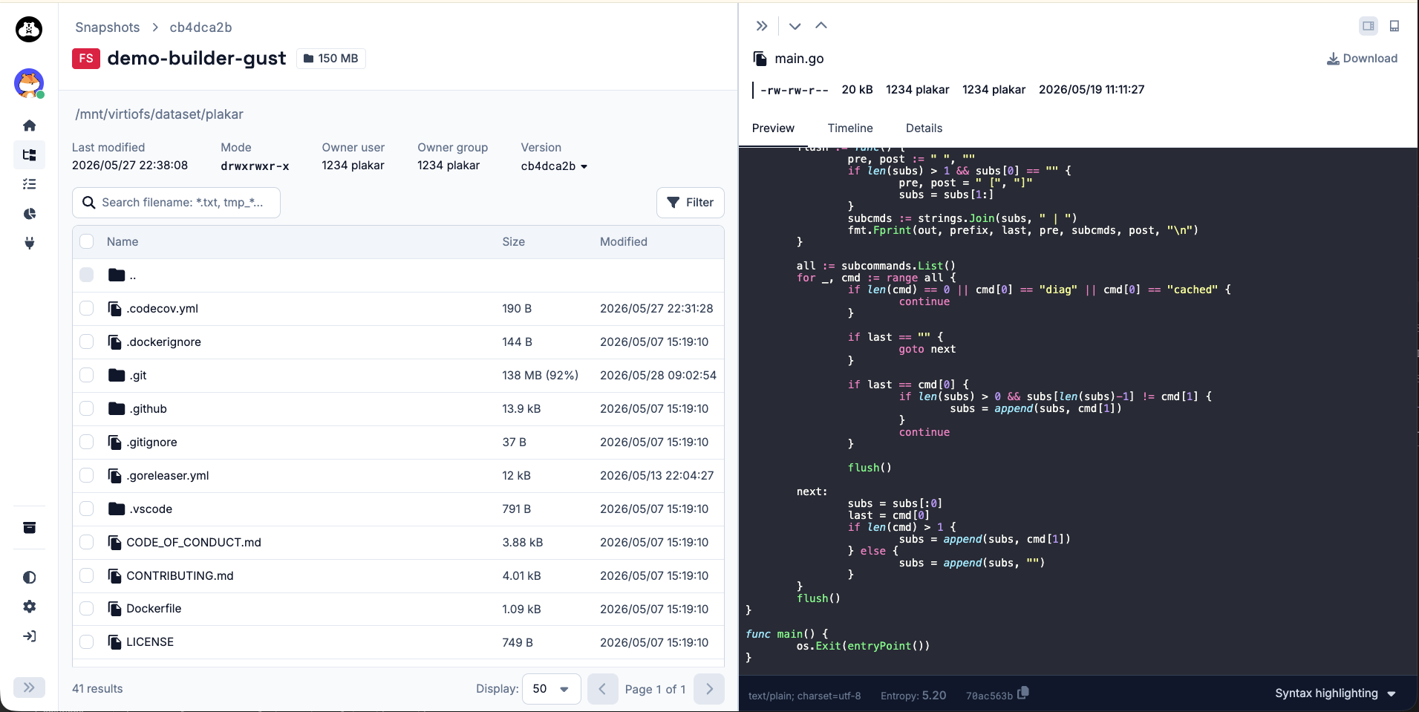Viewport: 1419px width, 712px height.
Task: Click cb4dca2b breadcrumb link
Action: pos(200,27)
